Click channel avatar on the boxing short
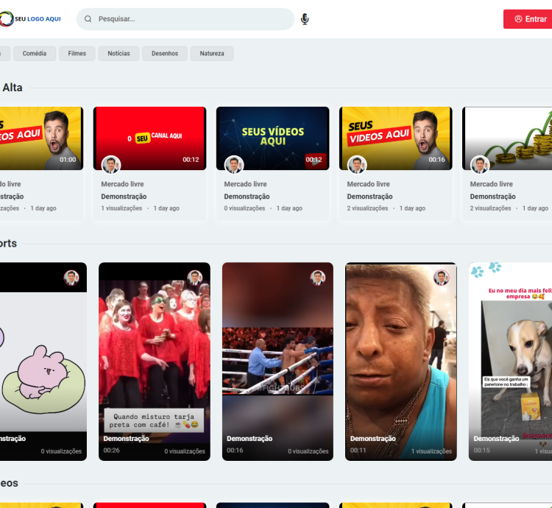 click(x=318, y=278)
